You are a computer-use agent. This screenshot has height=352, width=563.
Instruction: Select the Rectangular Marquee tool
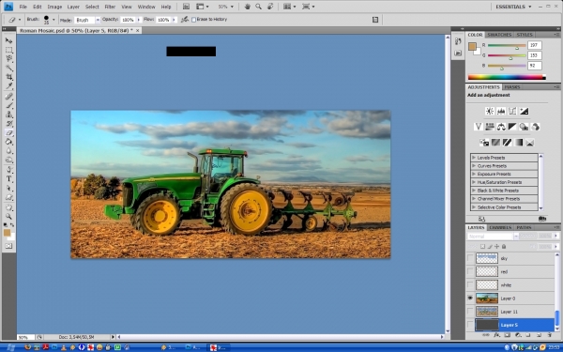(9, 50)
